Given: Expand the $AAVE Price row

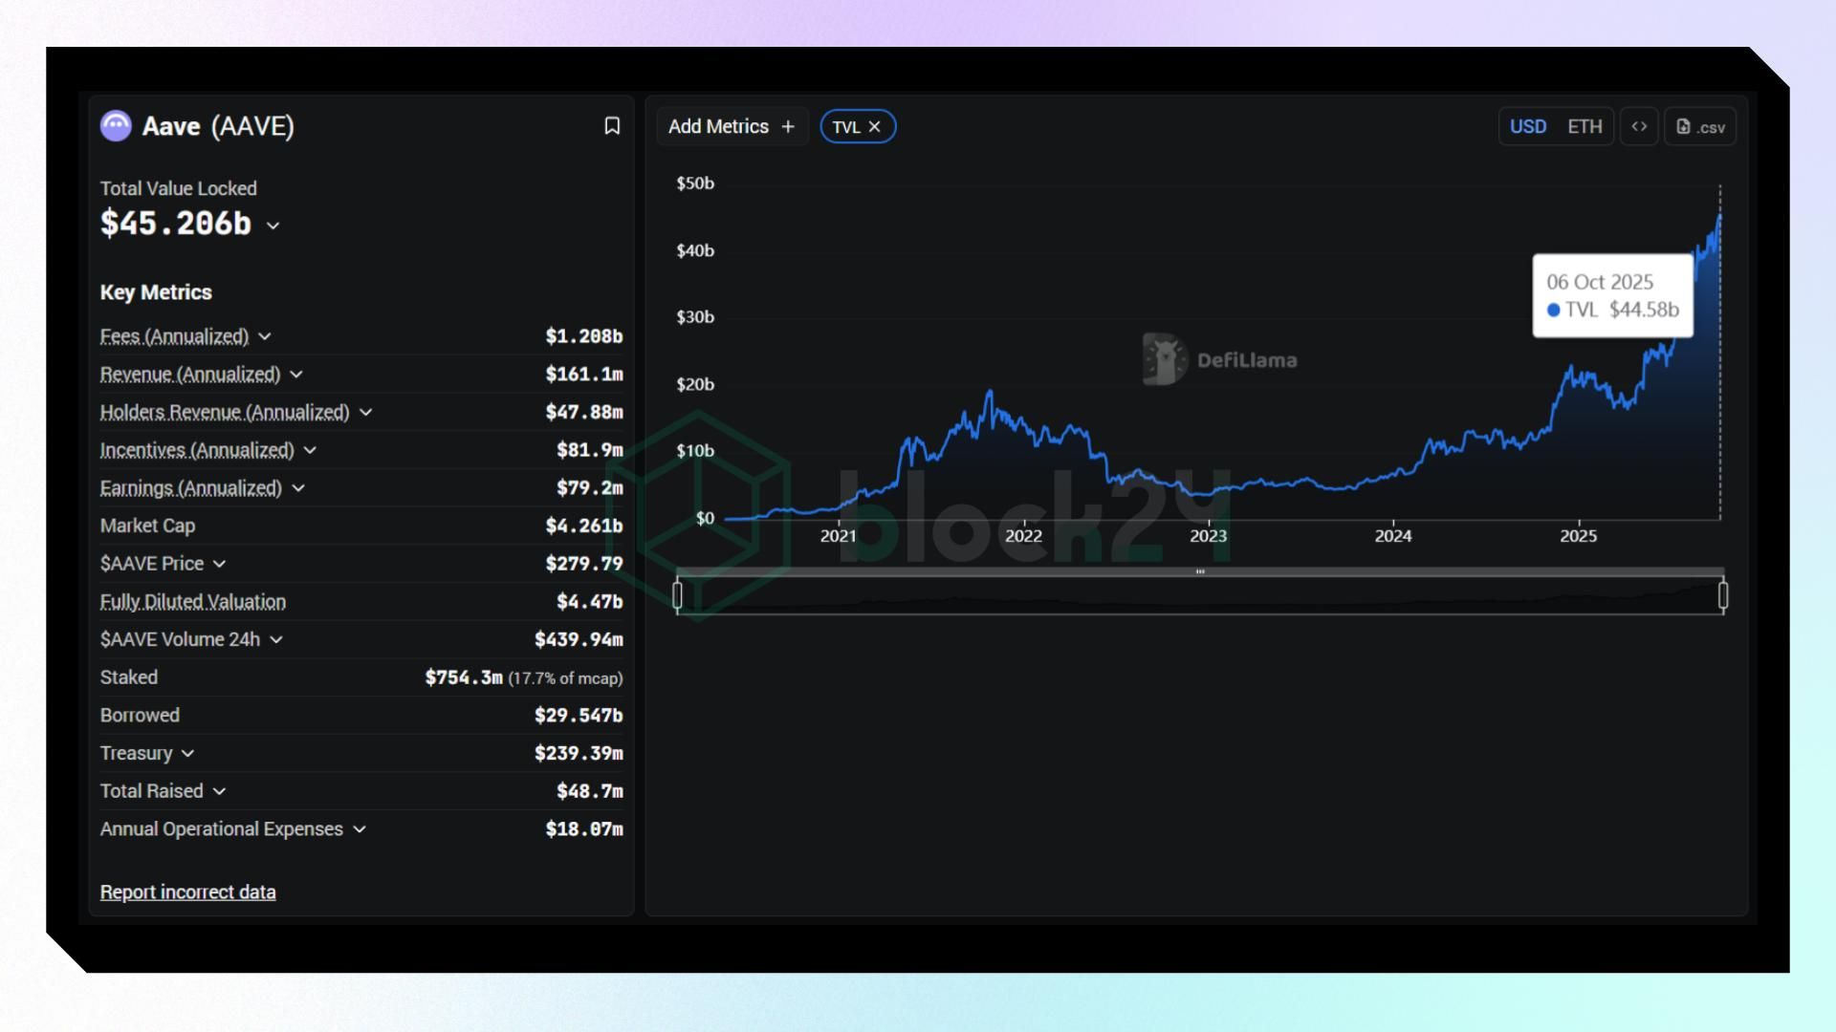Looking at the screenshot, I should coord(219,564).
